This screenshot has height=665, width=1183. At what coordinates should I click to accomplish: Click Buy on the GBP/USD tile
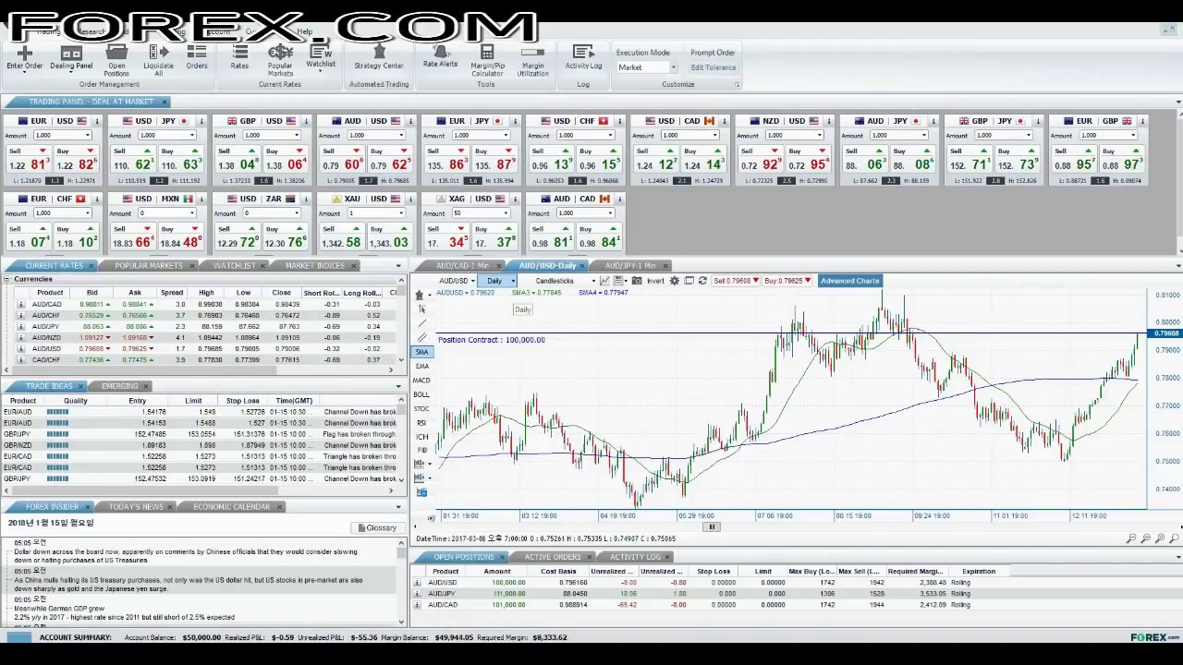pyautogui.click(x=286, y=160)
